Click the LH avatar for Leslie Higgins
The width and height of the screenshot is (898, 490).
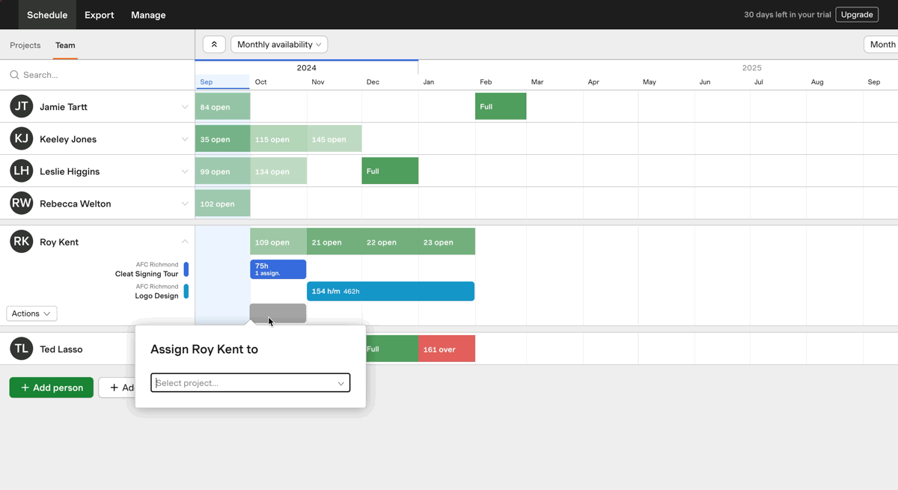22,171
